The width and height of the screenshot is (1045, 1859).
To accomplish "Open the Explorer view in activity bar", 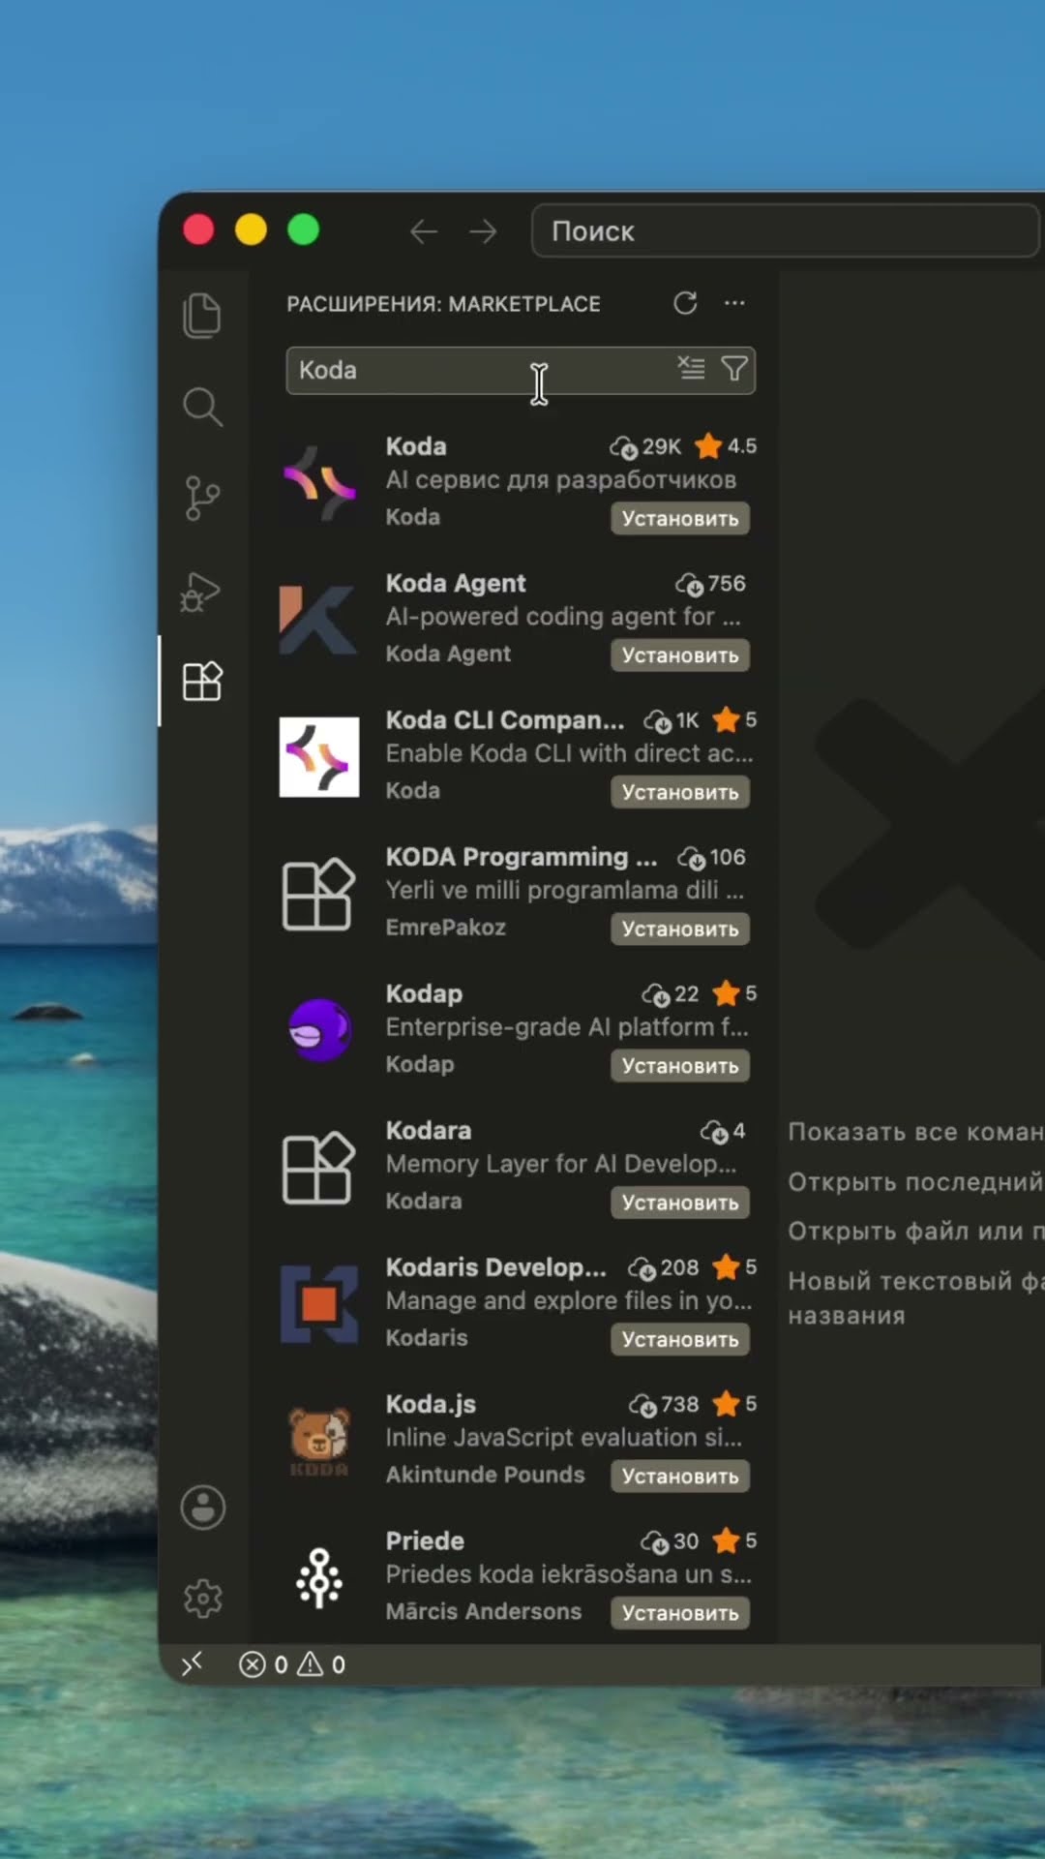I will pyautogui.click(x=202, y=316).
